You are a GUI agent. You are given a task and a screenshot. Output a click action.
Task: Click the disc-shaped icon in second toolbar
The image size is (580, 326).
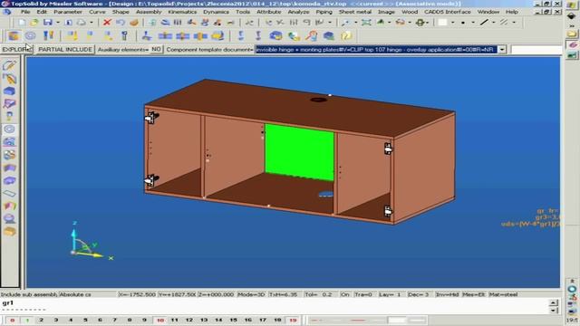pos(30,36)
